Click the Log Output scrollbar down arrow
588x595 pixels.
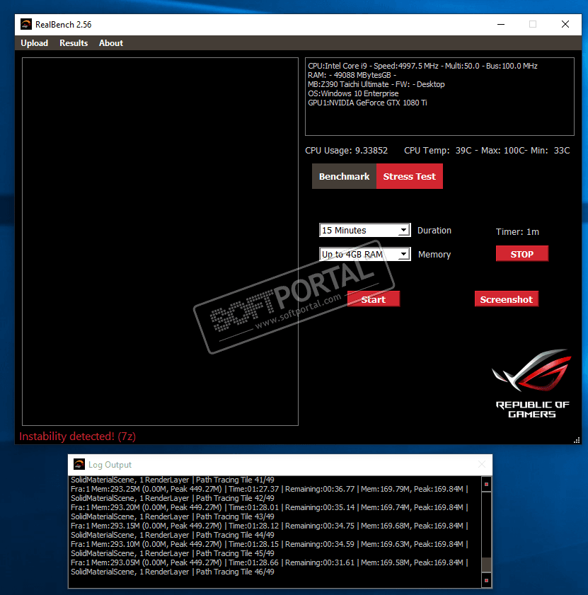(486, 580)
